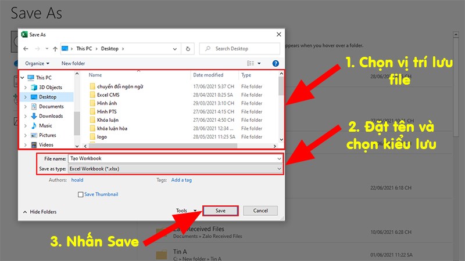Screen dimensions: 465x261
Task: Click This PC in the breadcrumb
Action: (84, 49)
